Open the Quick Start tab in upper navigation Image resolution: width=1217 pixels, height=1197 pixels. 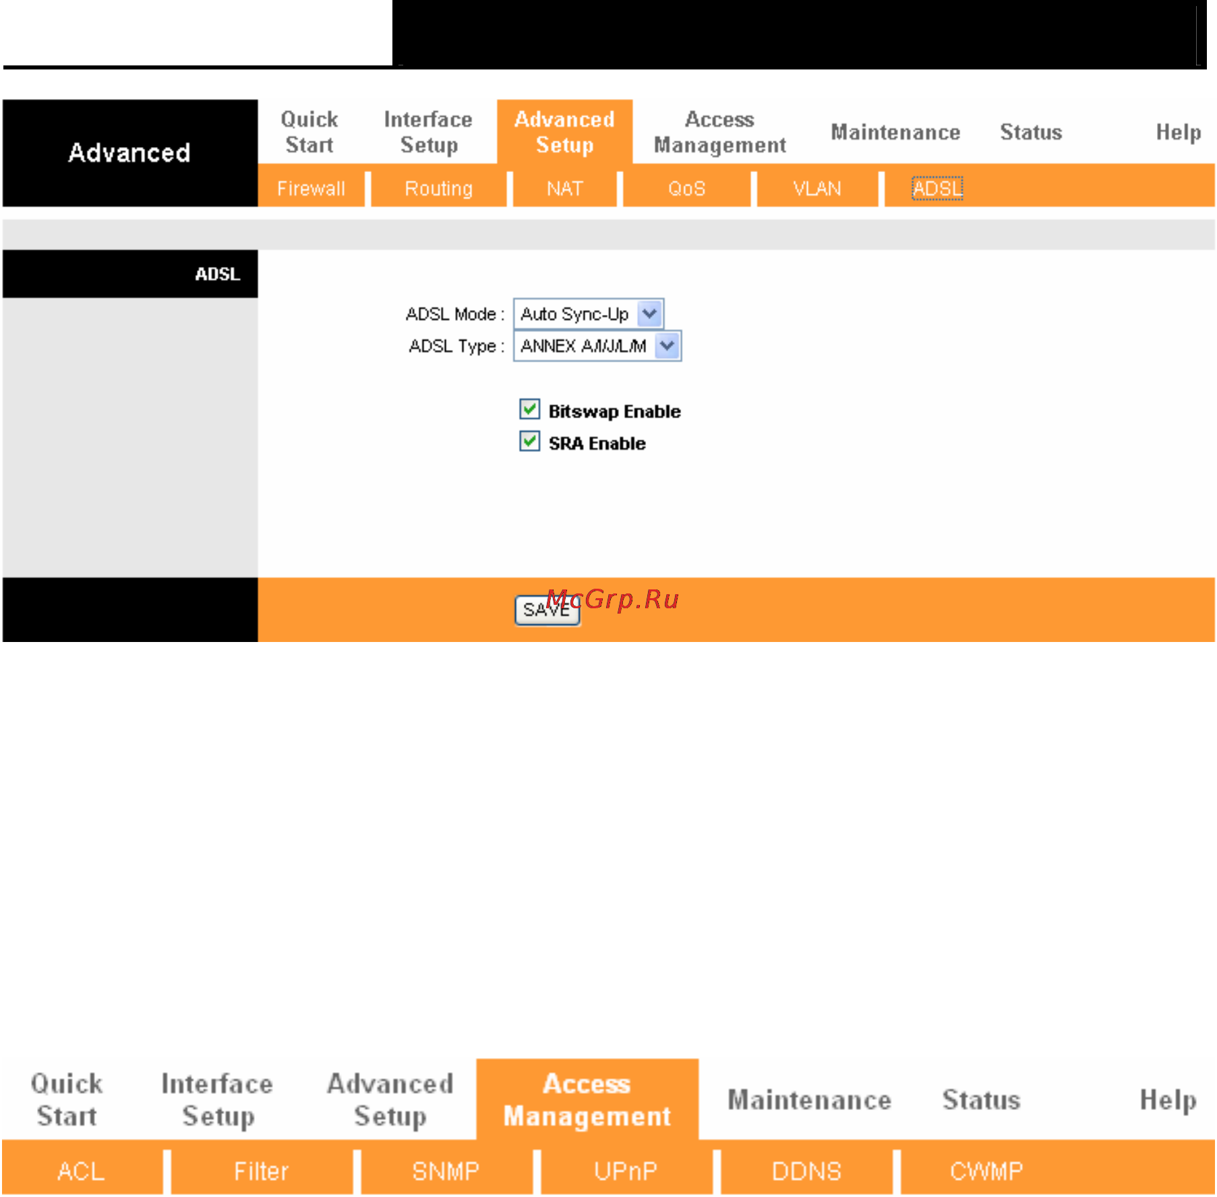click(x=309, y=132)
